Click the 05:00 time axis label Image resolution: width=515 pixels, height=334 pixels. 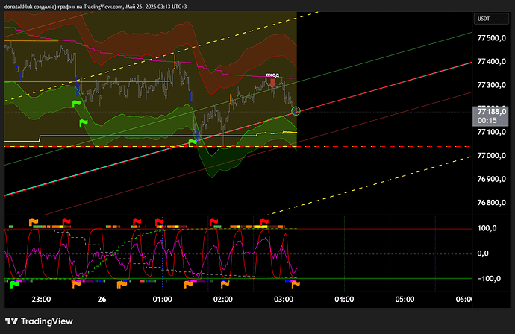click(x=405, y=300)
